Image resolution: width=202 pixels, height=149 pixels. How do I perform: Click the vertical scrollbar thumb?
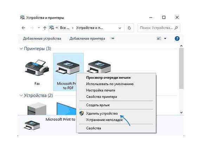coord(181,68)
